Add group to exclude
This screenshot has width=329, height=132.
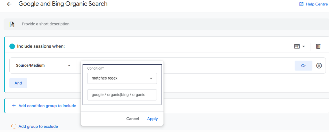click(38, 126)
